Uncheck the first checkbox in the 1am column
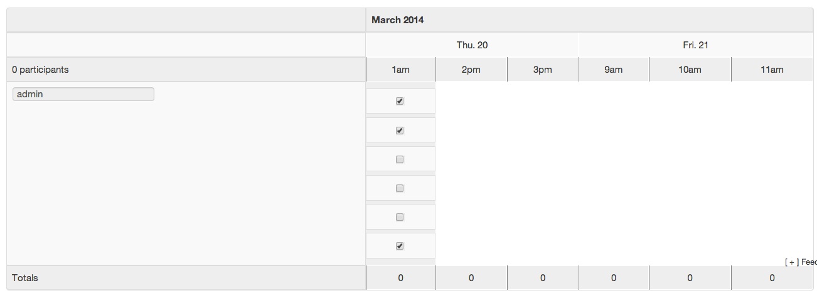 pyautogui.click(x=400, y=101)
